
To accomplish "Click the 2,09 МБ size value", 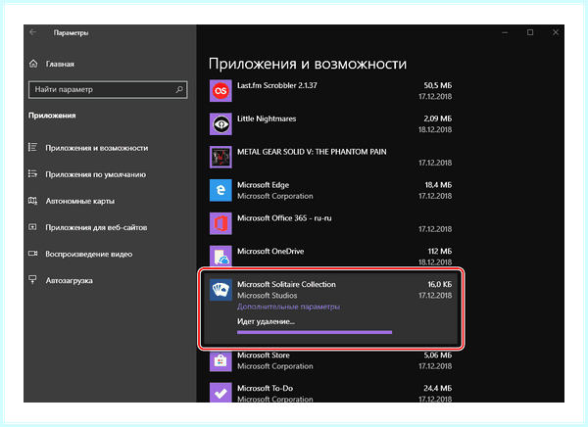I will [438, 119].
